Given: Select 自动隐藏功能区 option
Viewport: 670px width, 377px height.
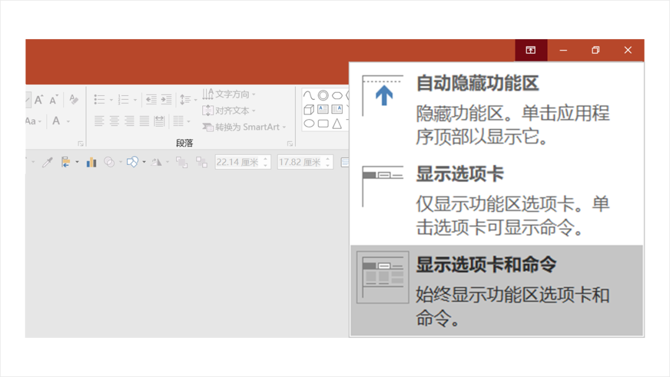Looking at the screenshot, I should pos(497,110).
